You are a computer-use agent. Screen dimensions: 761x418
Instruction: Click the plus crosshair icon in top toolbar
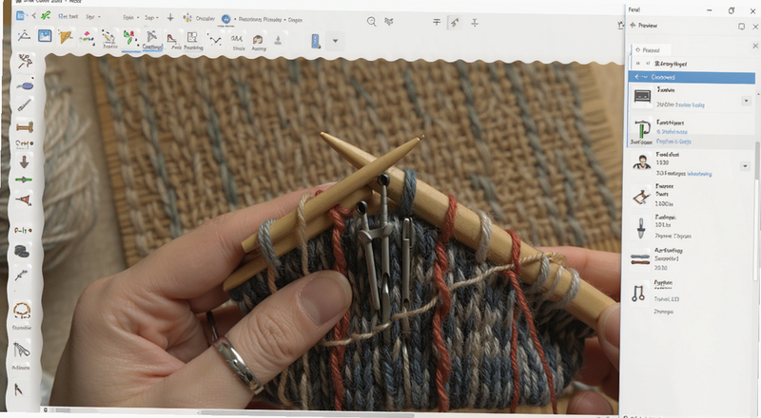click(x=170, y=17)
